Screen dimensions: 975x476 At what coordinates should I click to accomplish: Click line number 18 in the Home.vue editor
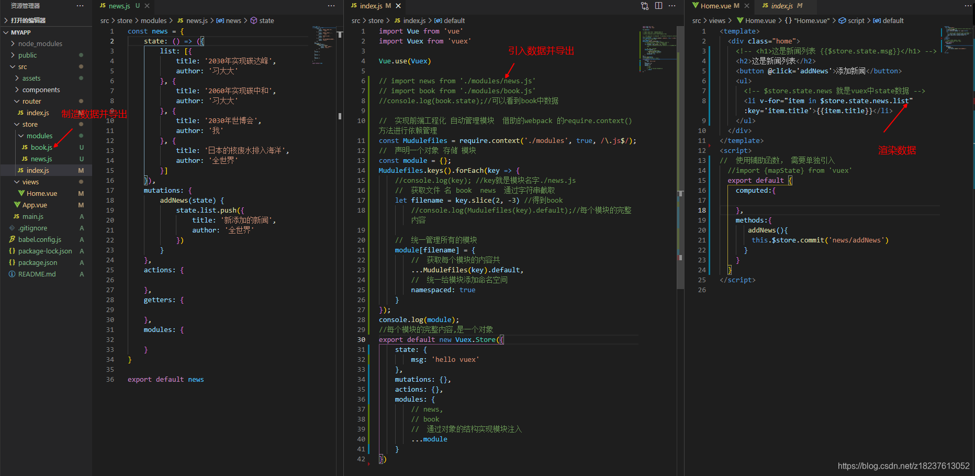tap(702, 210)
